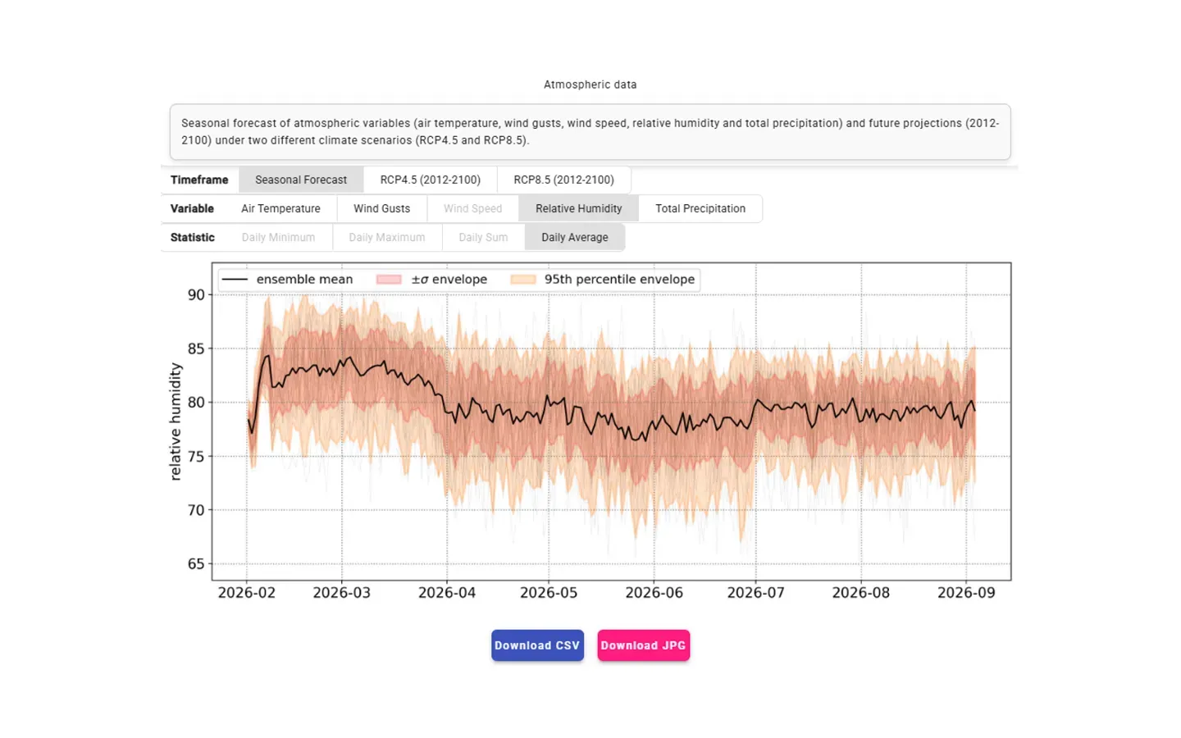Switch to RCP4.5 (2012-2100) timeframe

[431, 180]
